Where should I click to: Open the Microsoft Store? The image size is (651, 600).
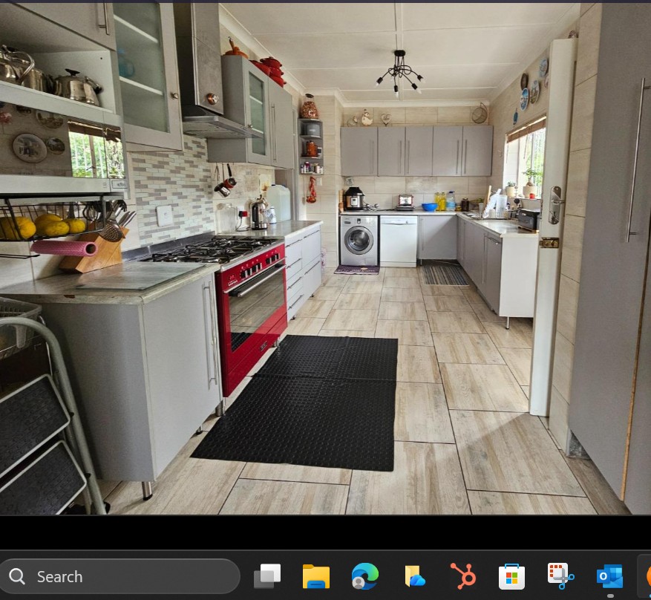pos(511,576)
